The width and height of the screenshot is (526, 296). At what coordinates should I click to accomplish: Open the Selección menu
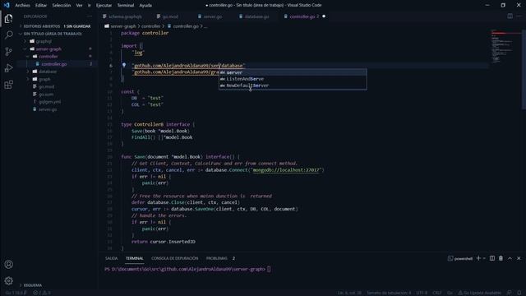(x=62, y=5)
